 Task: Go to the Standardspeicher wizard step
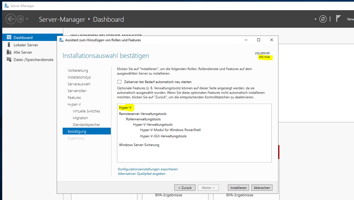coord(86,125)
